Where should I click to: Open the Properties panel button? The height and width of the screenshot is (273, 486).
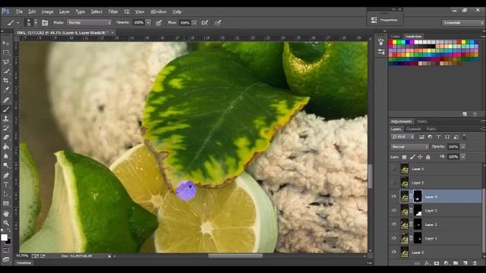pyautogui.click(x=384, y=20)
